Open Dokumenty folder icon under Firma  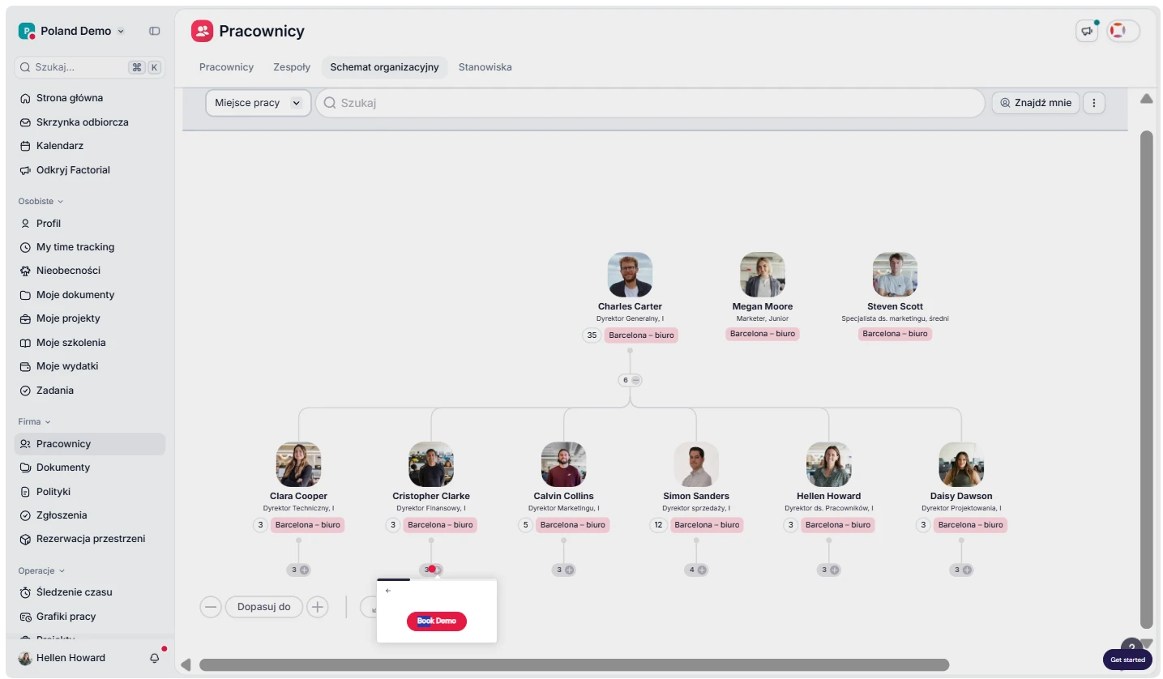coord(25,468)
